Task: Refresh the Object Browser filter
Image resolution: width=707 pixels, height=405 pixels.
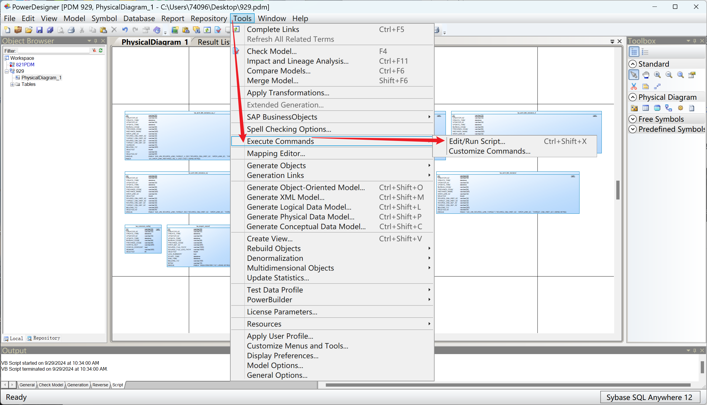Action: tap(101, 51)
